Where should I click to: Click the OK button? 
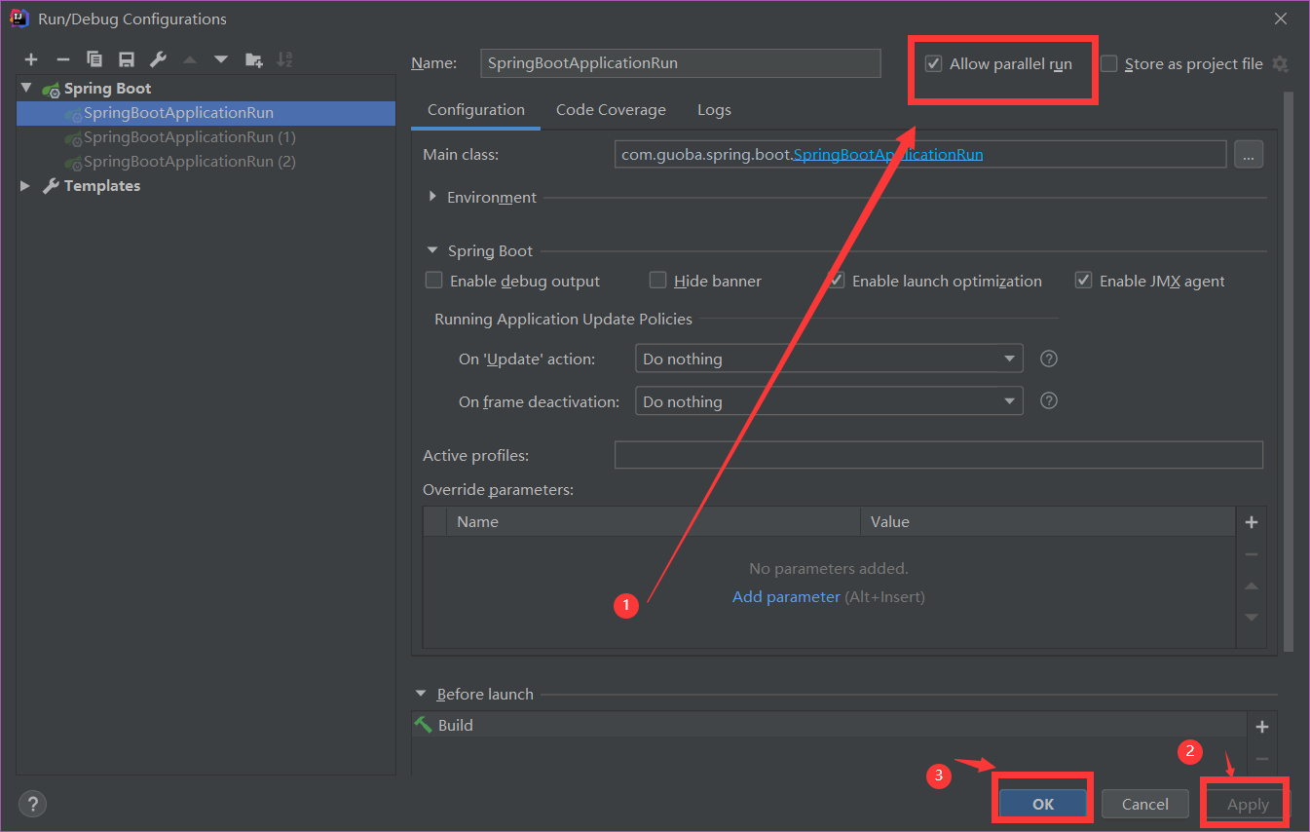pyautogui.click(x=1043, y=804)
